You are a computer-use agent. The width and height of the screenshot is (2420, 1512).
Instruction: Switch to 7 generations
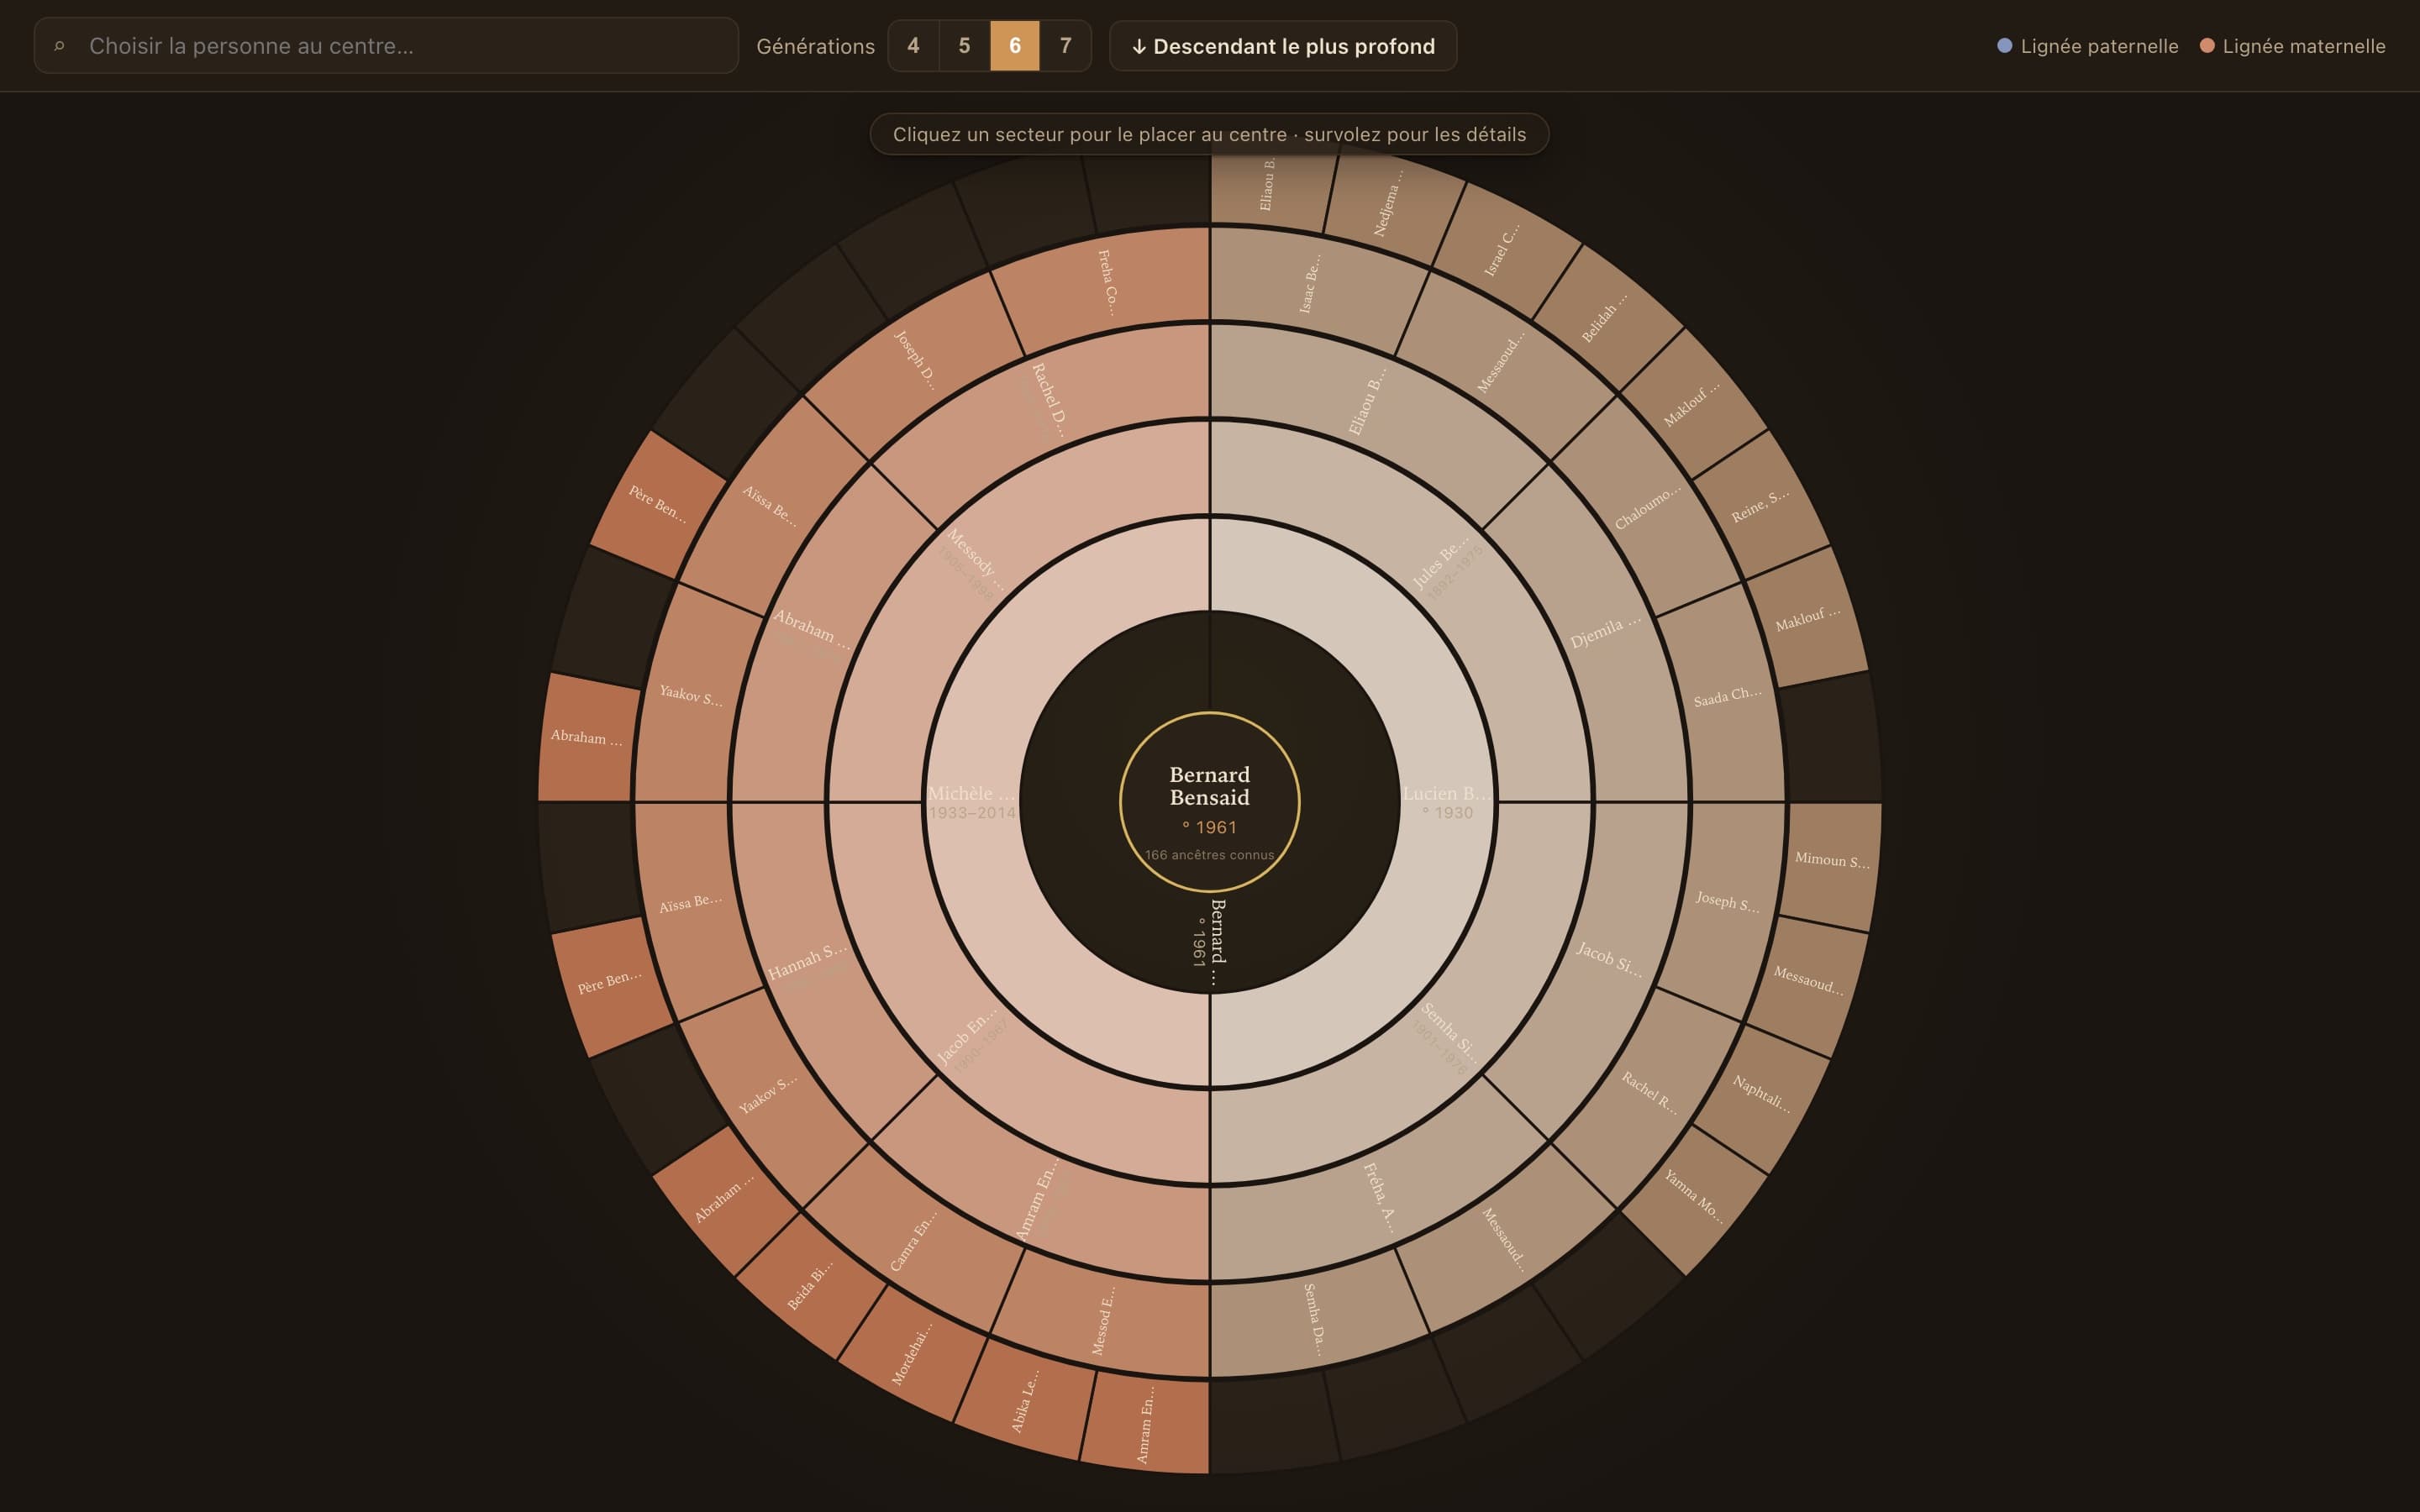(1066, 46)
